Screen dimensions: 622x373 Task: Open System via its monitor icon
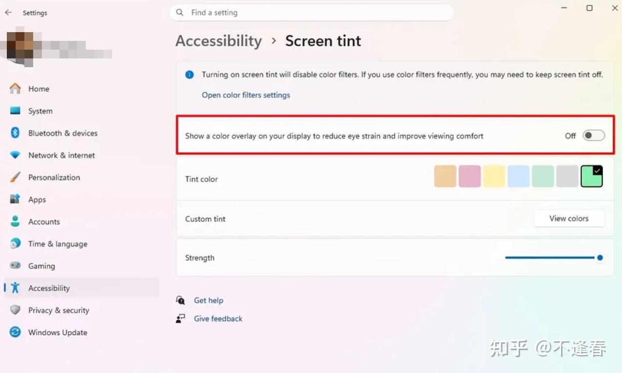(x=15, y=111)
